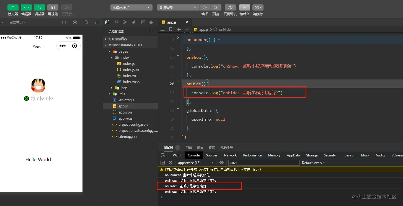Go back using the editor arrow icon

(179, 29)
